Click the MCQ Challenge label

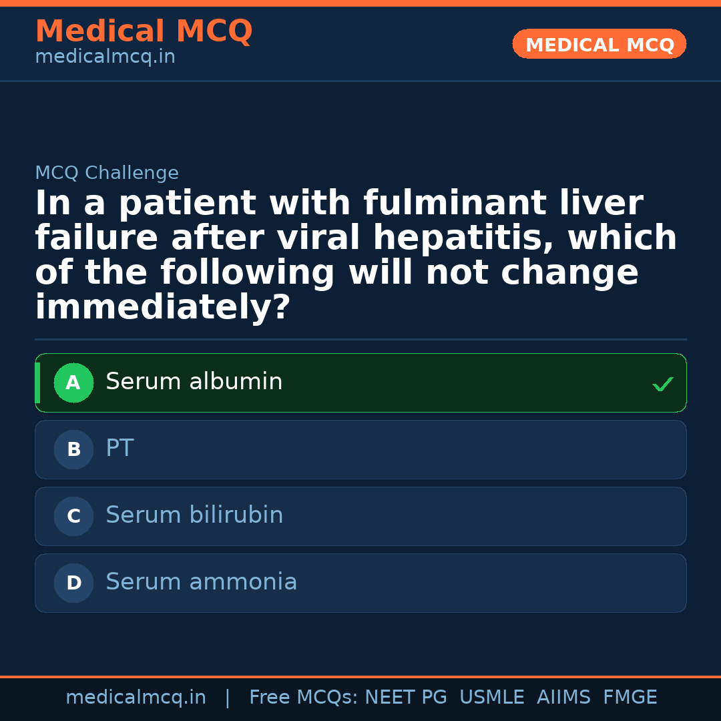pyautogui.click(x=107, y=174)
